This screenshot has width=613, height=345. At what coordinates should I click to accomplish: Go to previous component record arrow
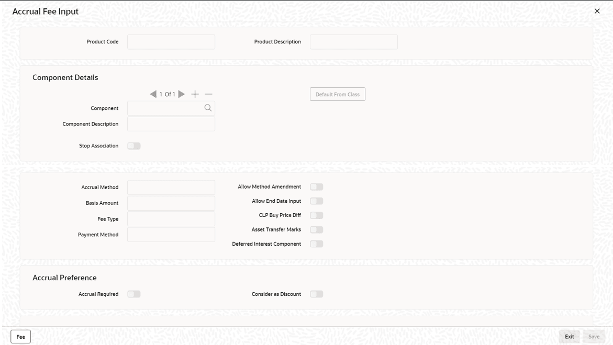click(x=153, y=94)
